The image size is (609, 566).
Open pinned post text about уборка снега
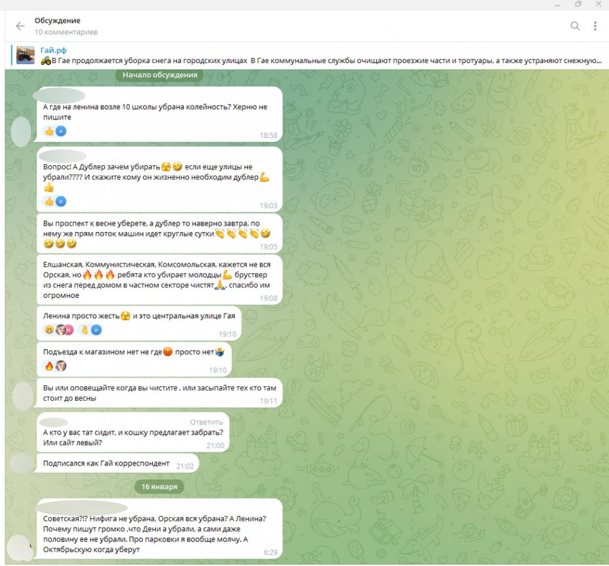pyautogui.click(x=321, y=61)
